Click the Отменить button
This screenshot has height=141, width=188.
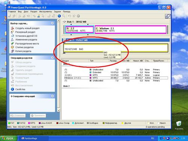(x=18, y=115)
